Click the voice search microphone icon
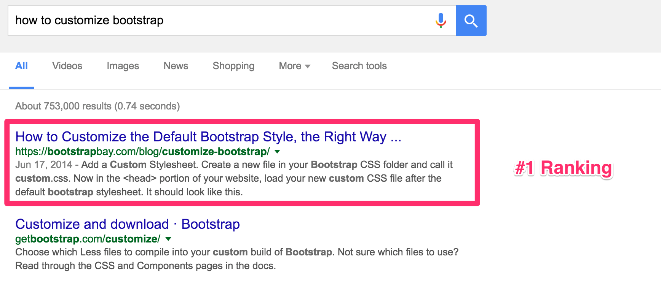This screenshot has height=282, width=661. [x=441, y=21]
